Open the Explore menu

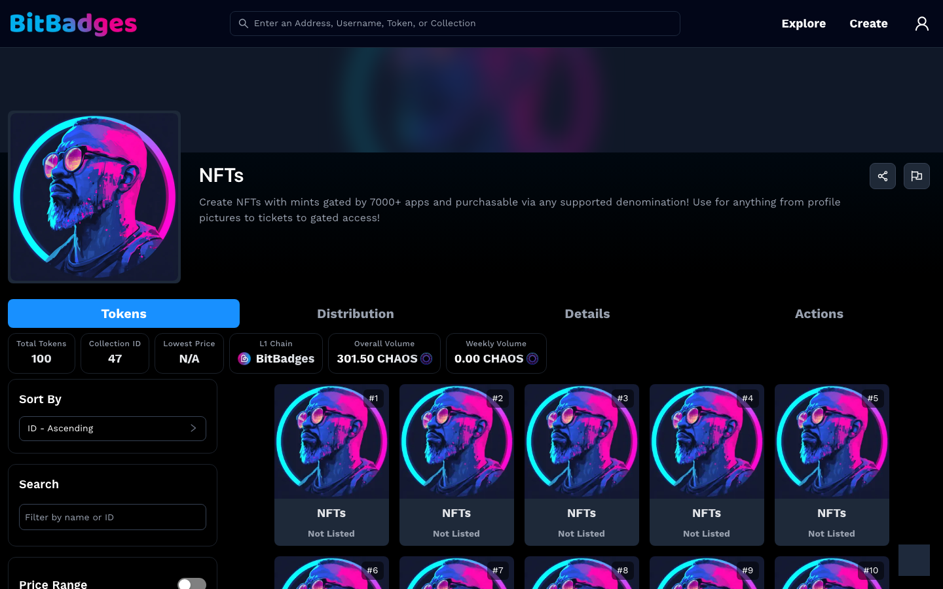tap(804, 24)
